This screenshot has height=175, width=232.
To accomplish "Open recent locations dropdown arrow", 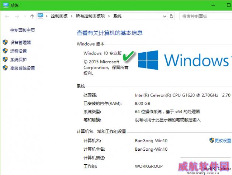I will [25, 16].
